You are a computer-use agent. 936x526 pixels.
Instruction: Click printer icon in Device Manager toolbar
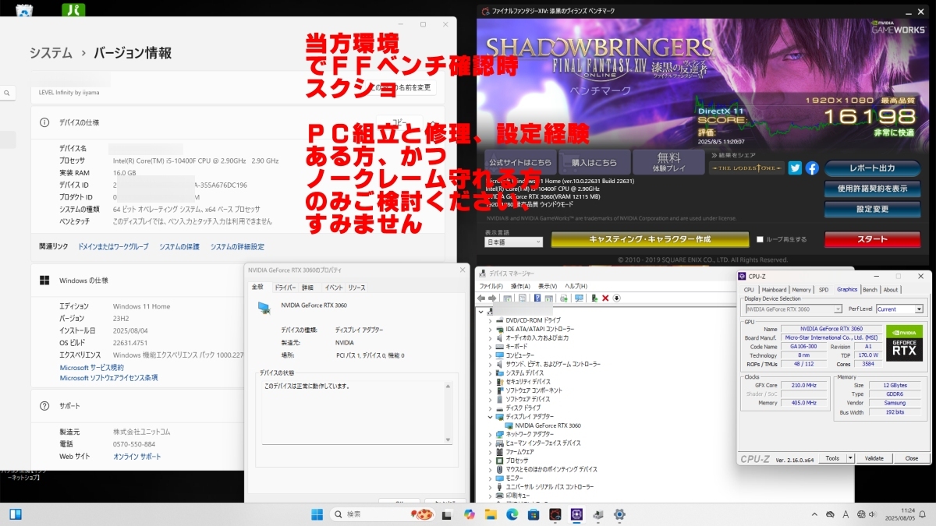565,298
